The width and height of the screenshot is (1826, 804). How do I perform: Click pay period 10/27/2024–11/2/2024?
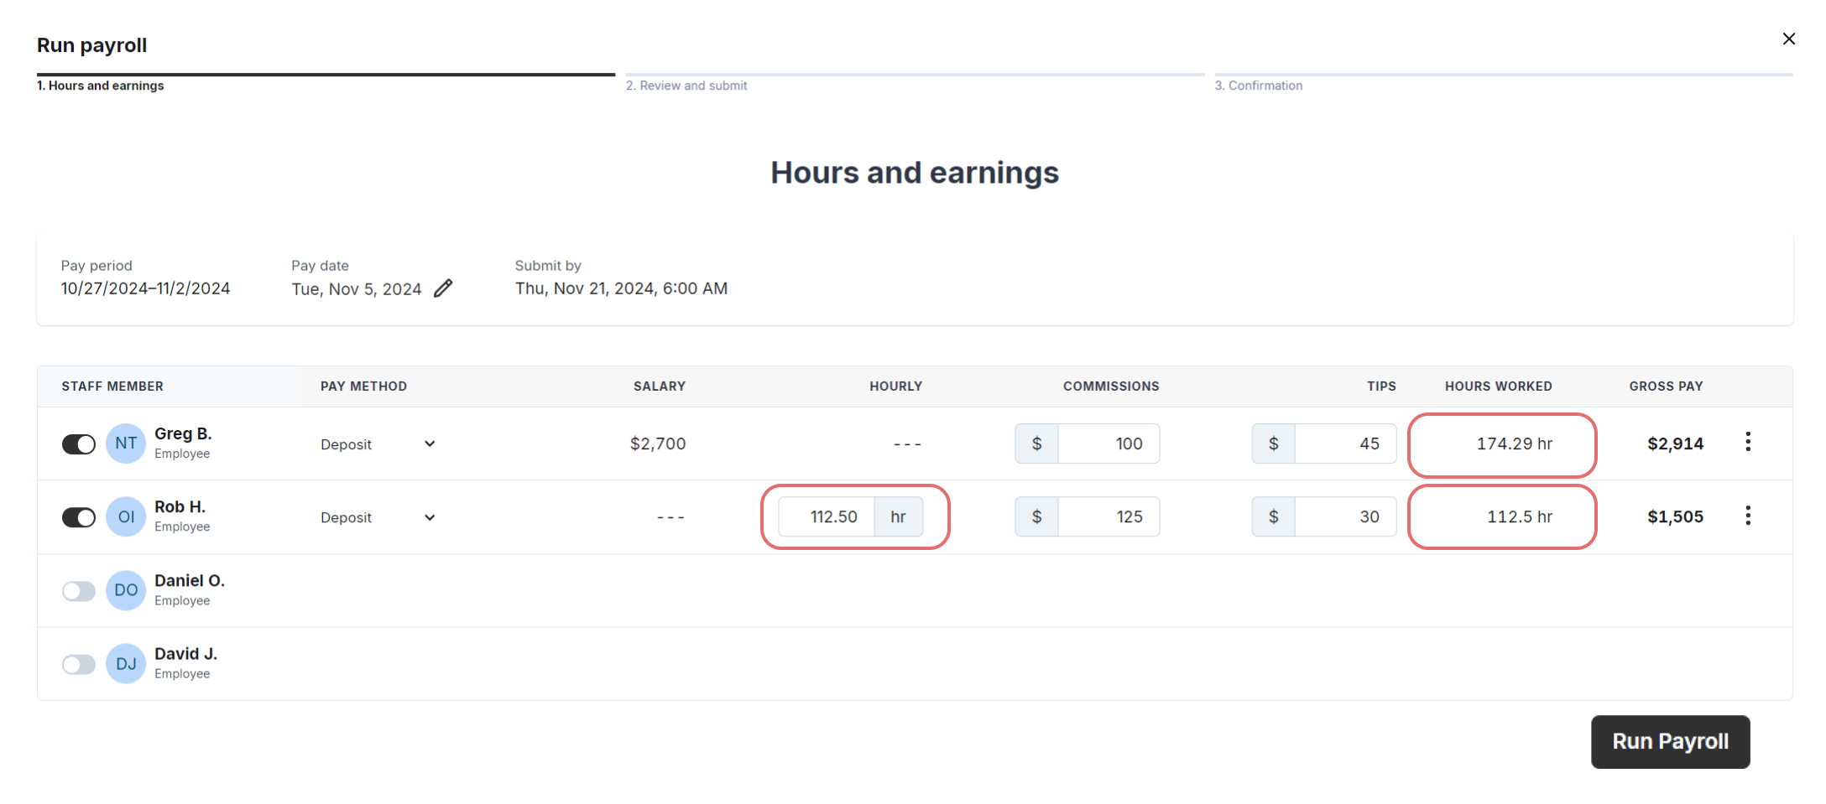pos(145,288)
